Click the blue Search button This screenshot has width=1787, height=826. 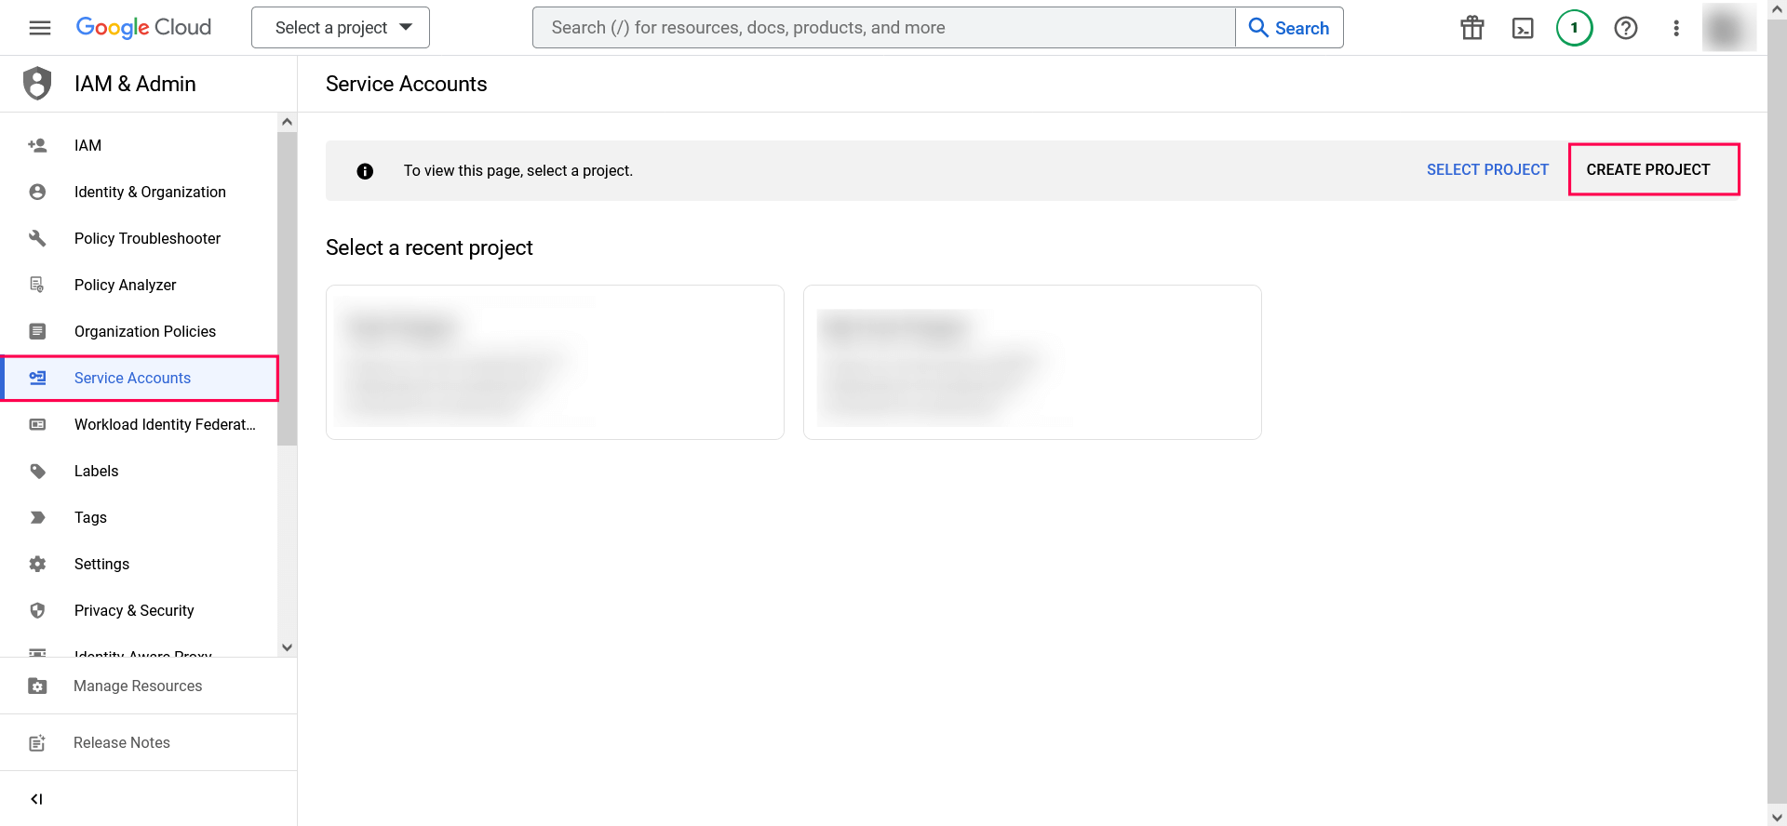click(1289, 28)
